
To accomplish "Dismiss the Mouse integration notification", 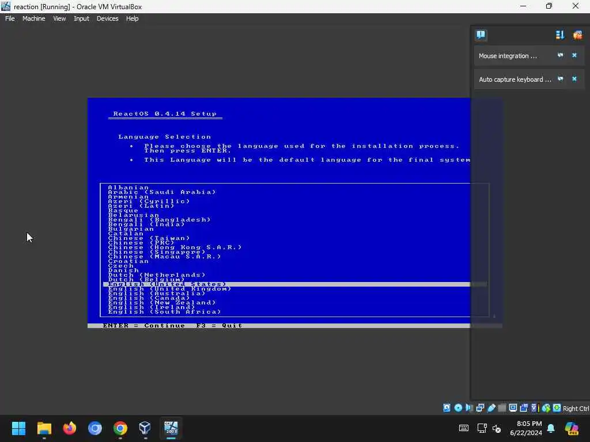I will coord(574,55).
